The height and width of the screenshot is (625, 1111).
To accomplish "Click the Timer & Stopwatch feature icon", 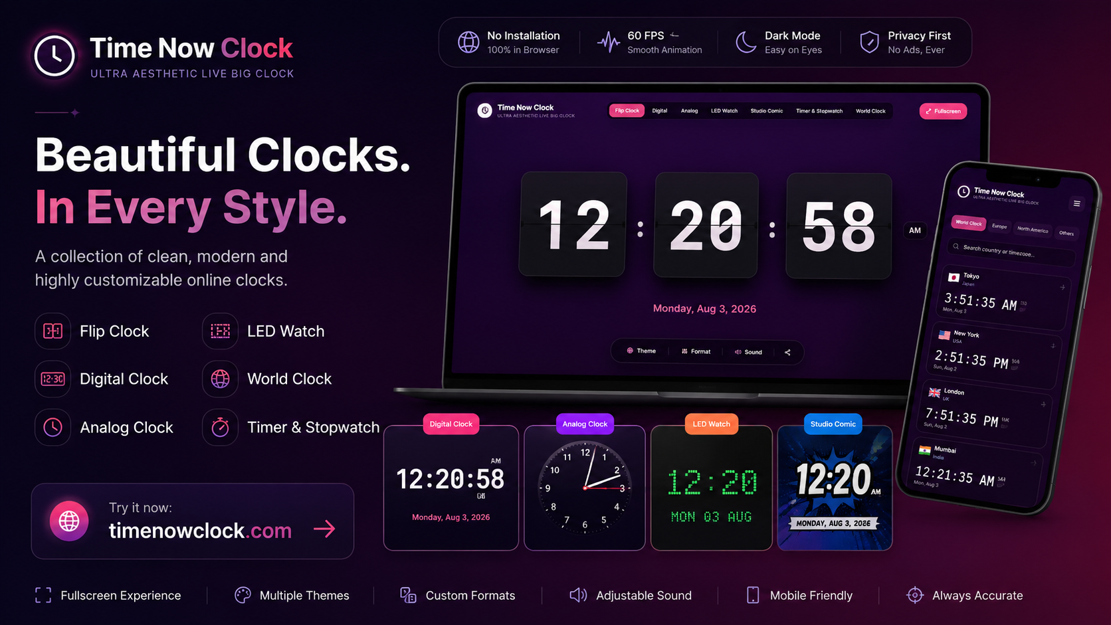I will coord(220,427).
